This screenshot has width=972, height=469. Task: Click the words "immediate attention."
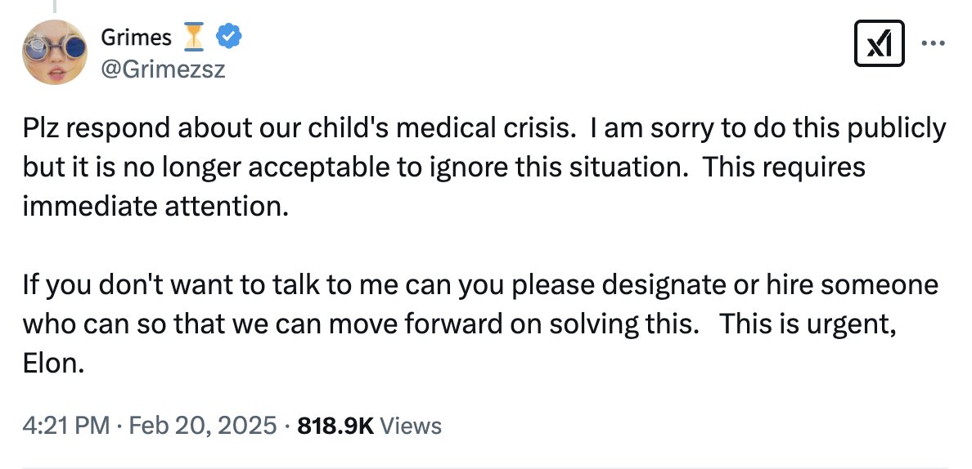155,204
